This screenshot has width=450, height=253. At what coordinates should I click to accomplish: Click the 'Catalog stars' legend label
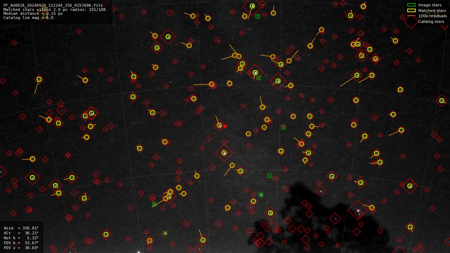(431, 21)
